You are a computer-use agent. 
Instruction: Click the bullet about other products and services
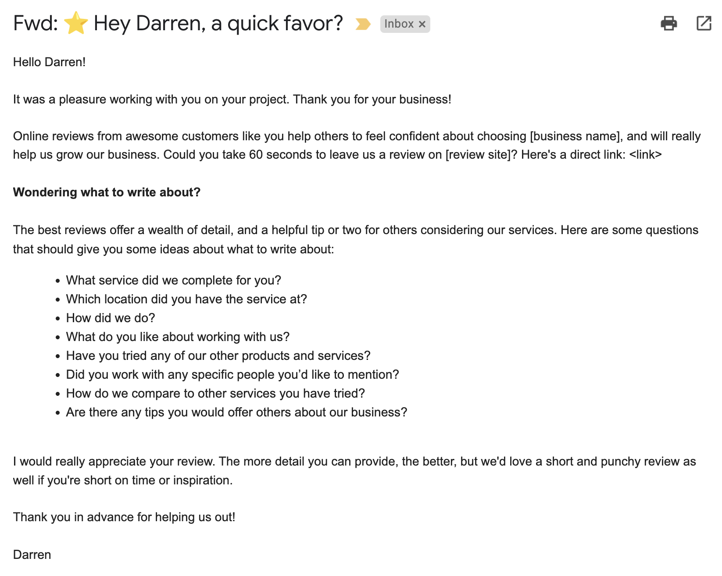218,356
